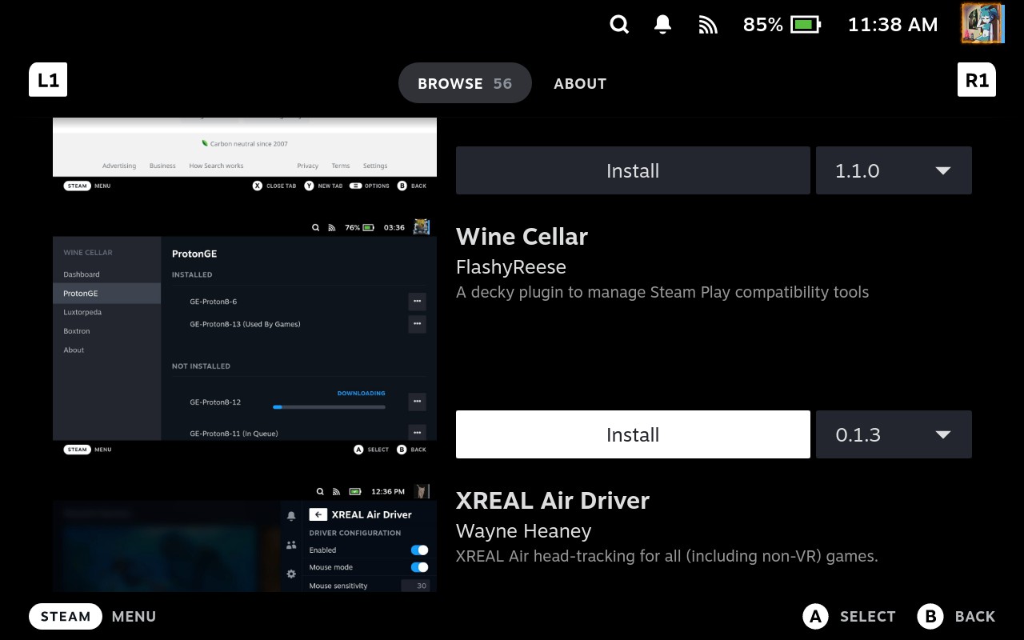Viewport: 1024px width, 640px height.
Task: Open the browser plugin screenshot thumbnail
Action: (245, 156)
